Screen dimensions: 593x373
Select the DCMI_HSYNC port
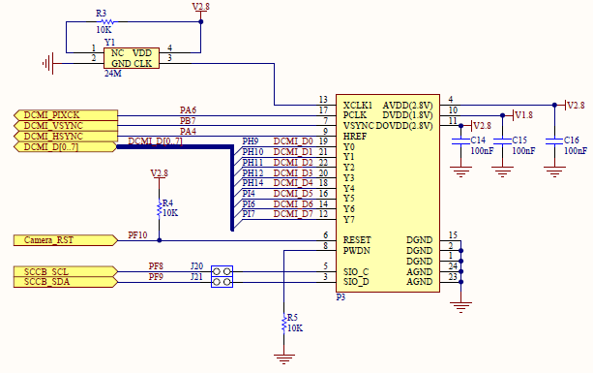pyautogui.click(x=66, y=137)
